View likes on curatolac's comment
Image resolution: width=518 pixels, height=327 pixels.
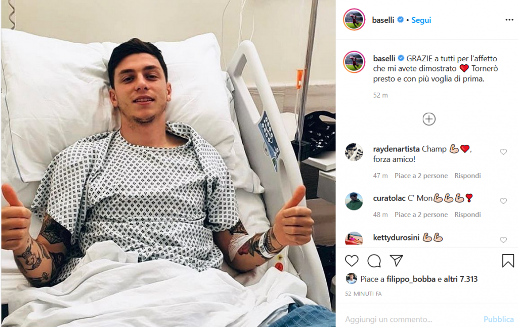421,215
